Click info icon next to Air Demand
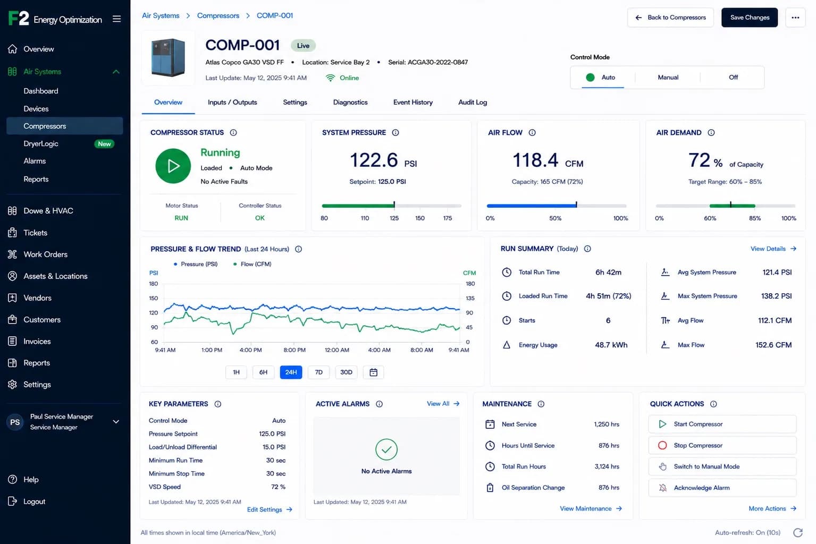Image resolution: width=816 pixels, height=544 pixels. [711, 133]
